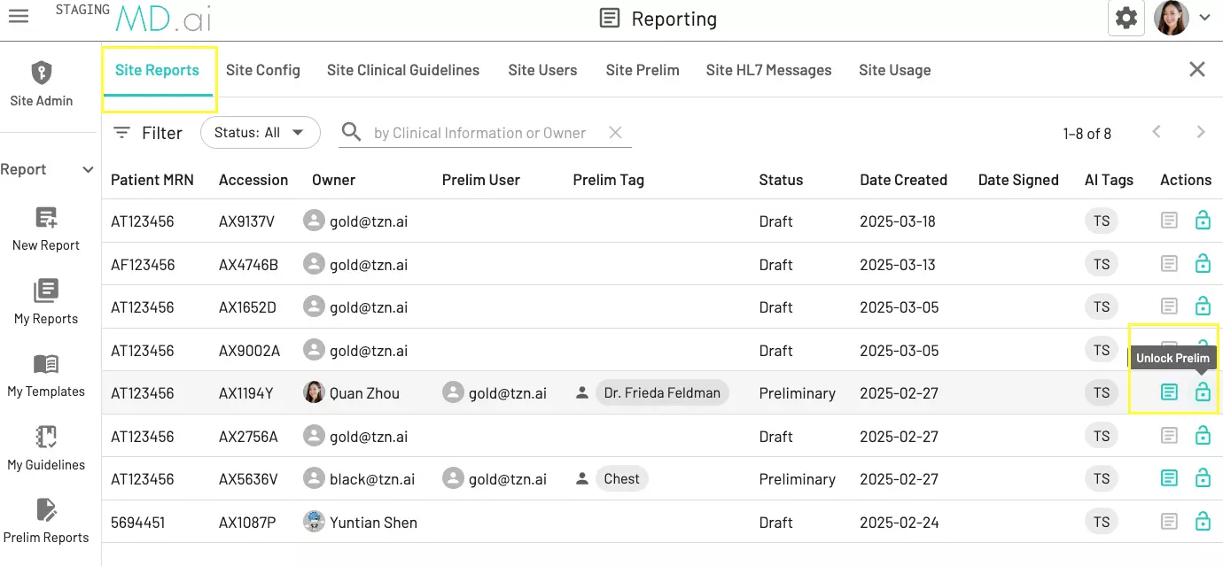Open My Templates in sidebar

click(x=46, y=364)
